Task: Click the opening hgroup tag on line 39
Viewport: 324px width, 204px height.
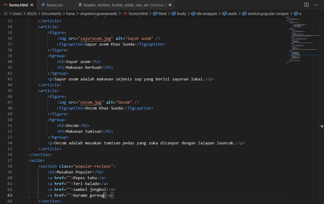Action: [x=57, y=56]
